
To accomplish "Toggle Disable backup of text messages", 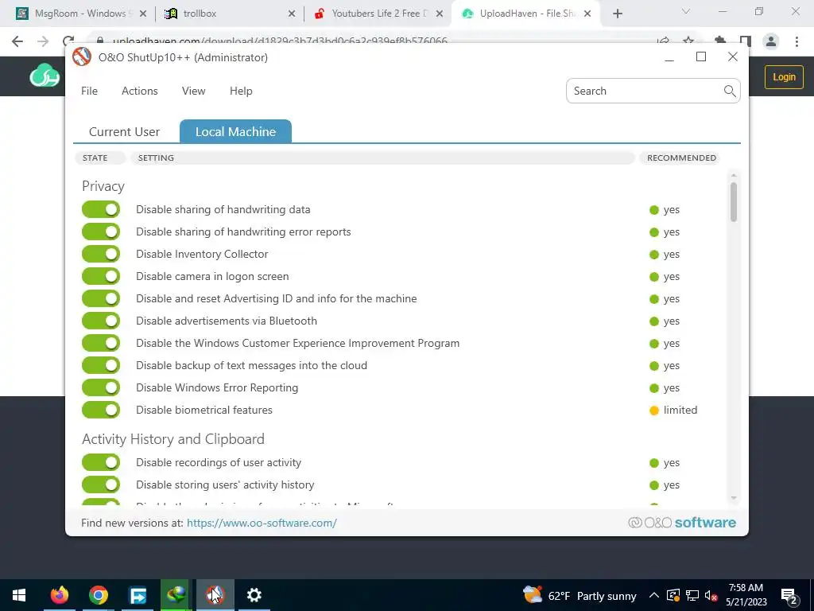I will [101, 366].
